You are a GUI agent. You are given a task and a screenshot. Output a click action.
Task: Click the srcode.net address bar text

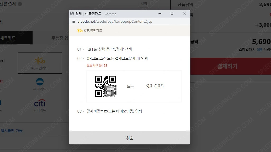point(115,21)
